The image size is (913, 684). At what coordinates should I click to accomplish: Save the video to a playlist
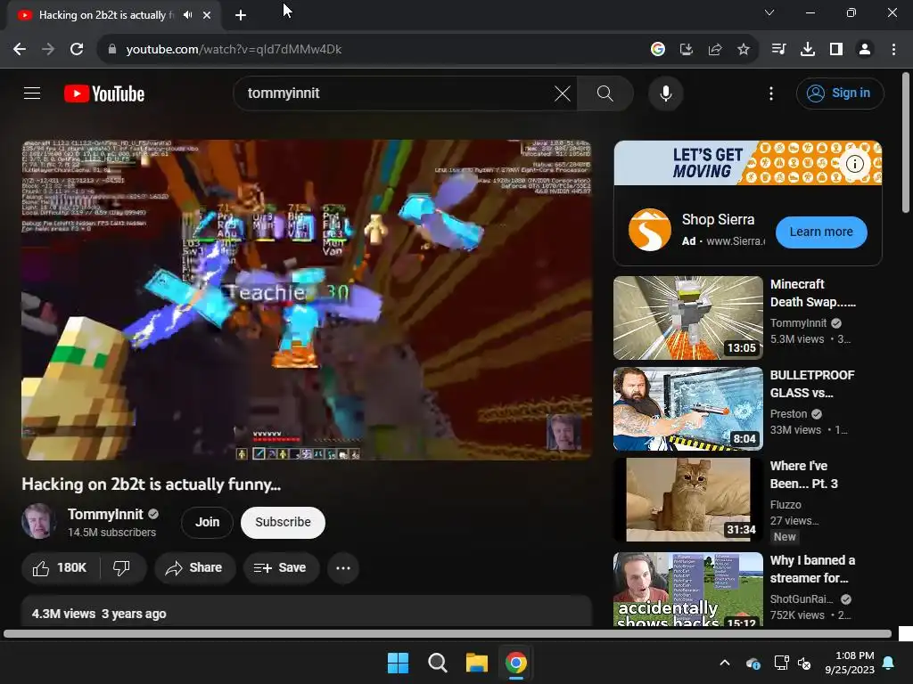[281, 567]
